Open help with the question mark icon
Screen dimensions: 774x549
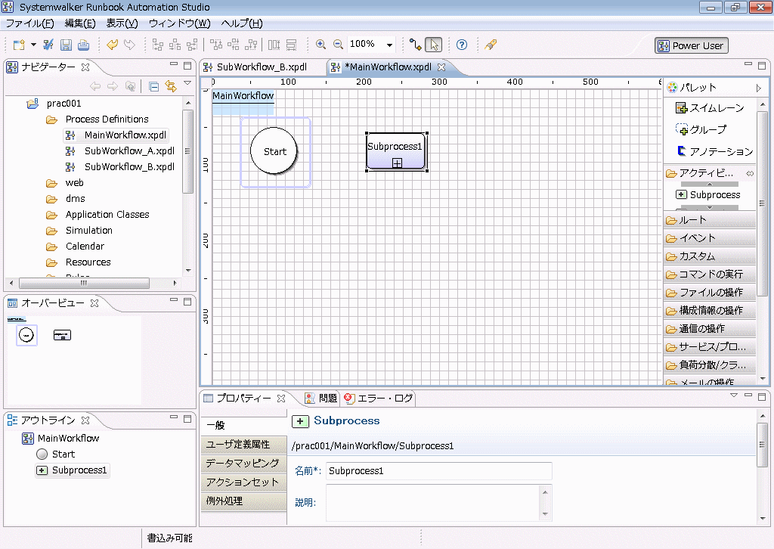(462, 45)
